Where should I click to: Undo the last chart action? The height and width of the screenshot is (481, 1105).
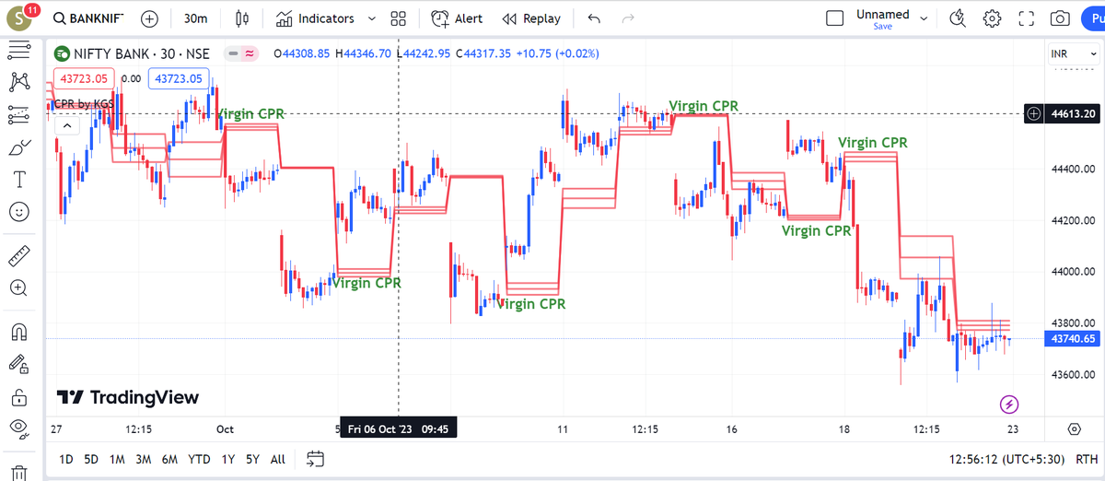(x=594, y=18)
